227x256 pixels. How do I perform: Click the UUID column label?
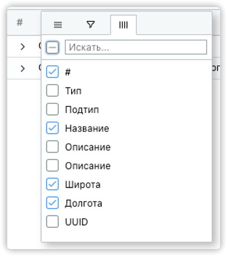76,222
